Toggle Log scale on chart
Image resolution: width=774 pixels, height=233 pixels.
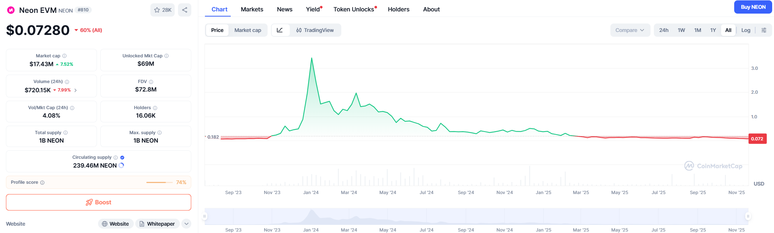[x=746, y=30]
